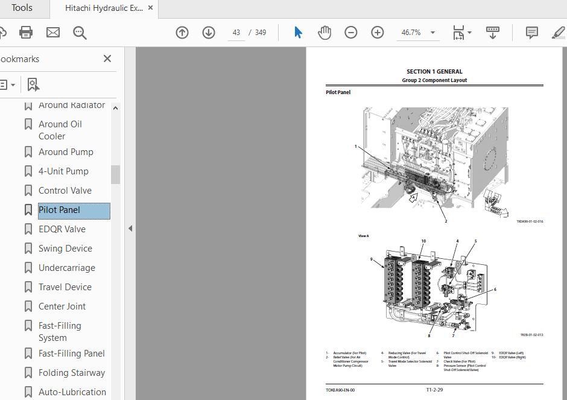The image size is (567, 400).
Task: Zoom out with the minus icon
Action: coord(350,33)
